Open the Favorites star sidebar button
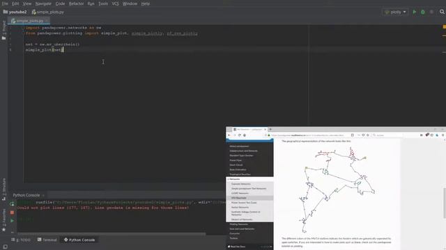 (x=3, y=221)
